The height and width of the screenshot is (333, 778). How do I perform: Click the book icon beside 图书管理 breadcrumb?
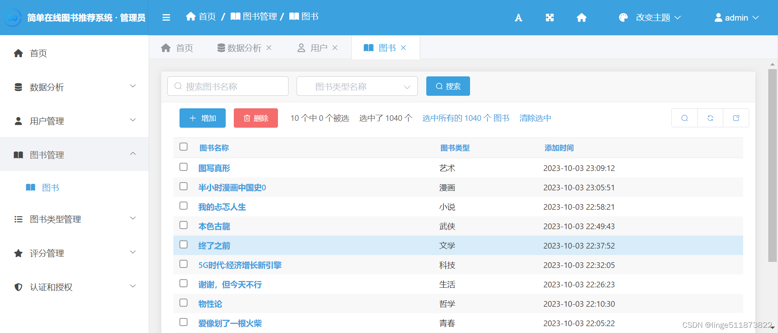point(235,16)
